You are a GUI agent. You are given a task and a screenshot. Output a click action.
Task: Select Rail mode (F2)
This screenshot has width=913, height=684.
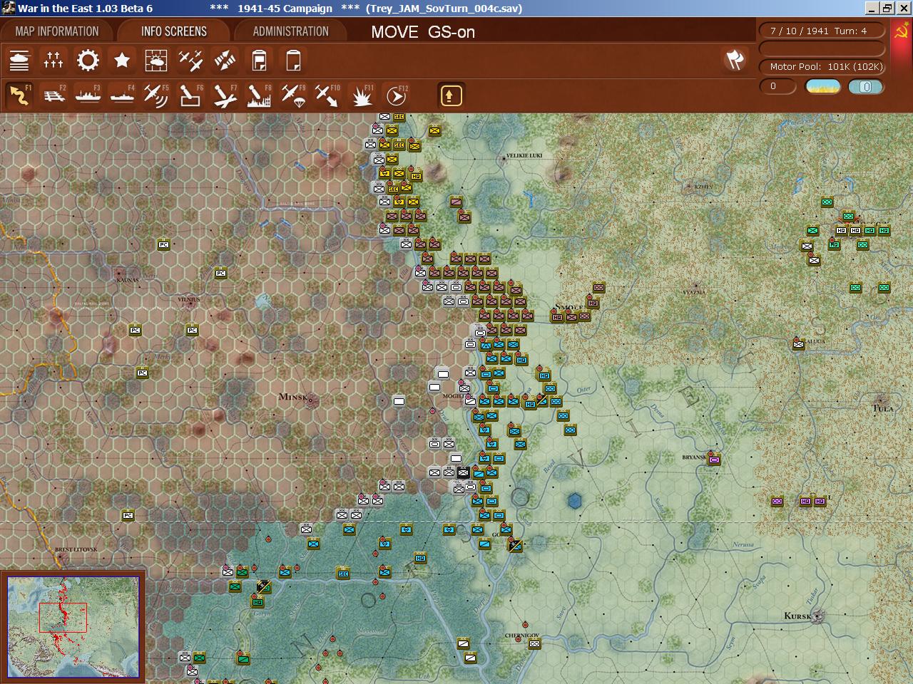tap(53, 95)
